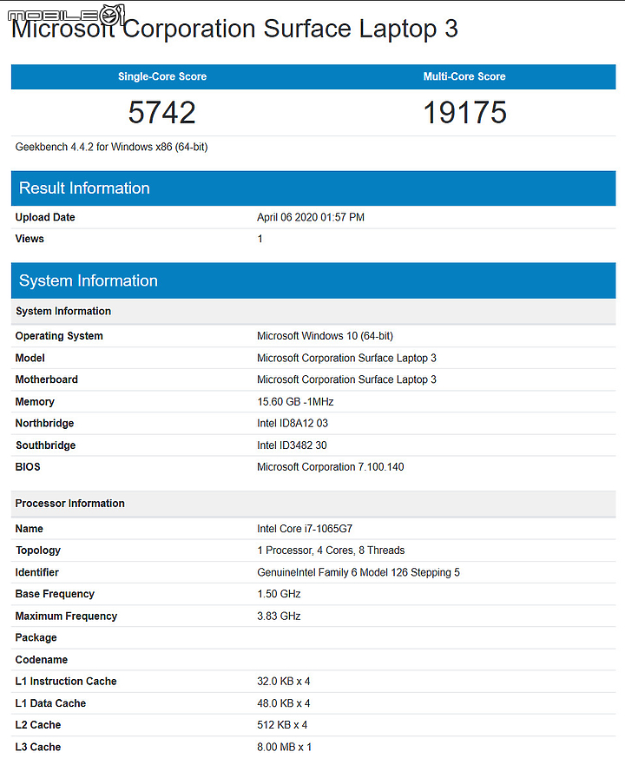Select Microsoft Windows 10 (64-bit) value
This screenshot has height=765, width=625.
(325, 336)
